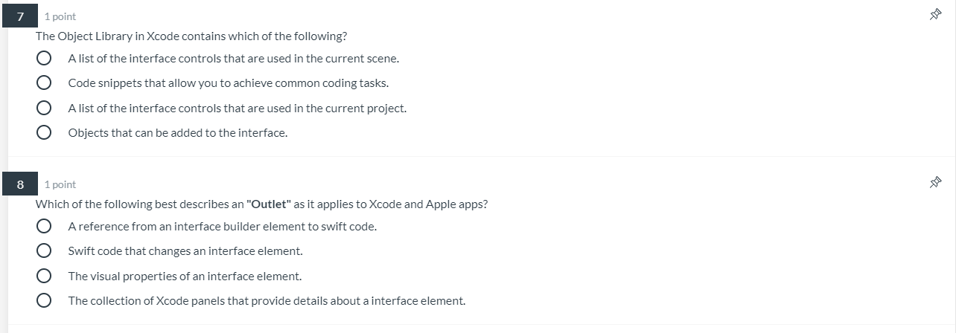Select "A list of the interface controls that are used in the current scene"
The height and width of the screenshot is (333, 956).
(44, 58)
